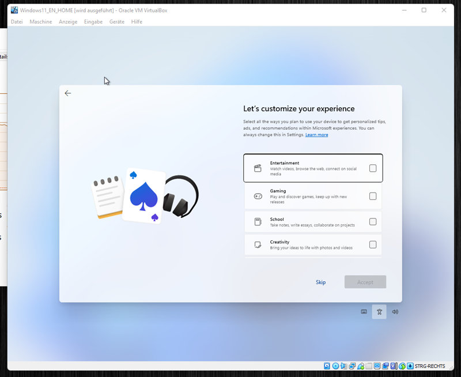Open the Accessibility figure icon

(x=379, y=312)
